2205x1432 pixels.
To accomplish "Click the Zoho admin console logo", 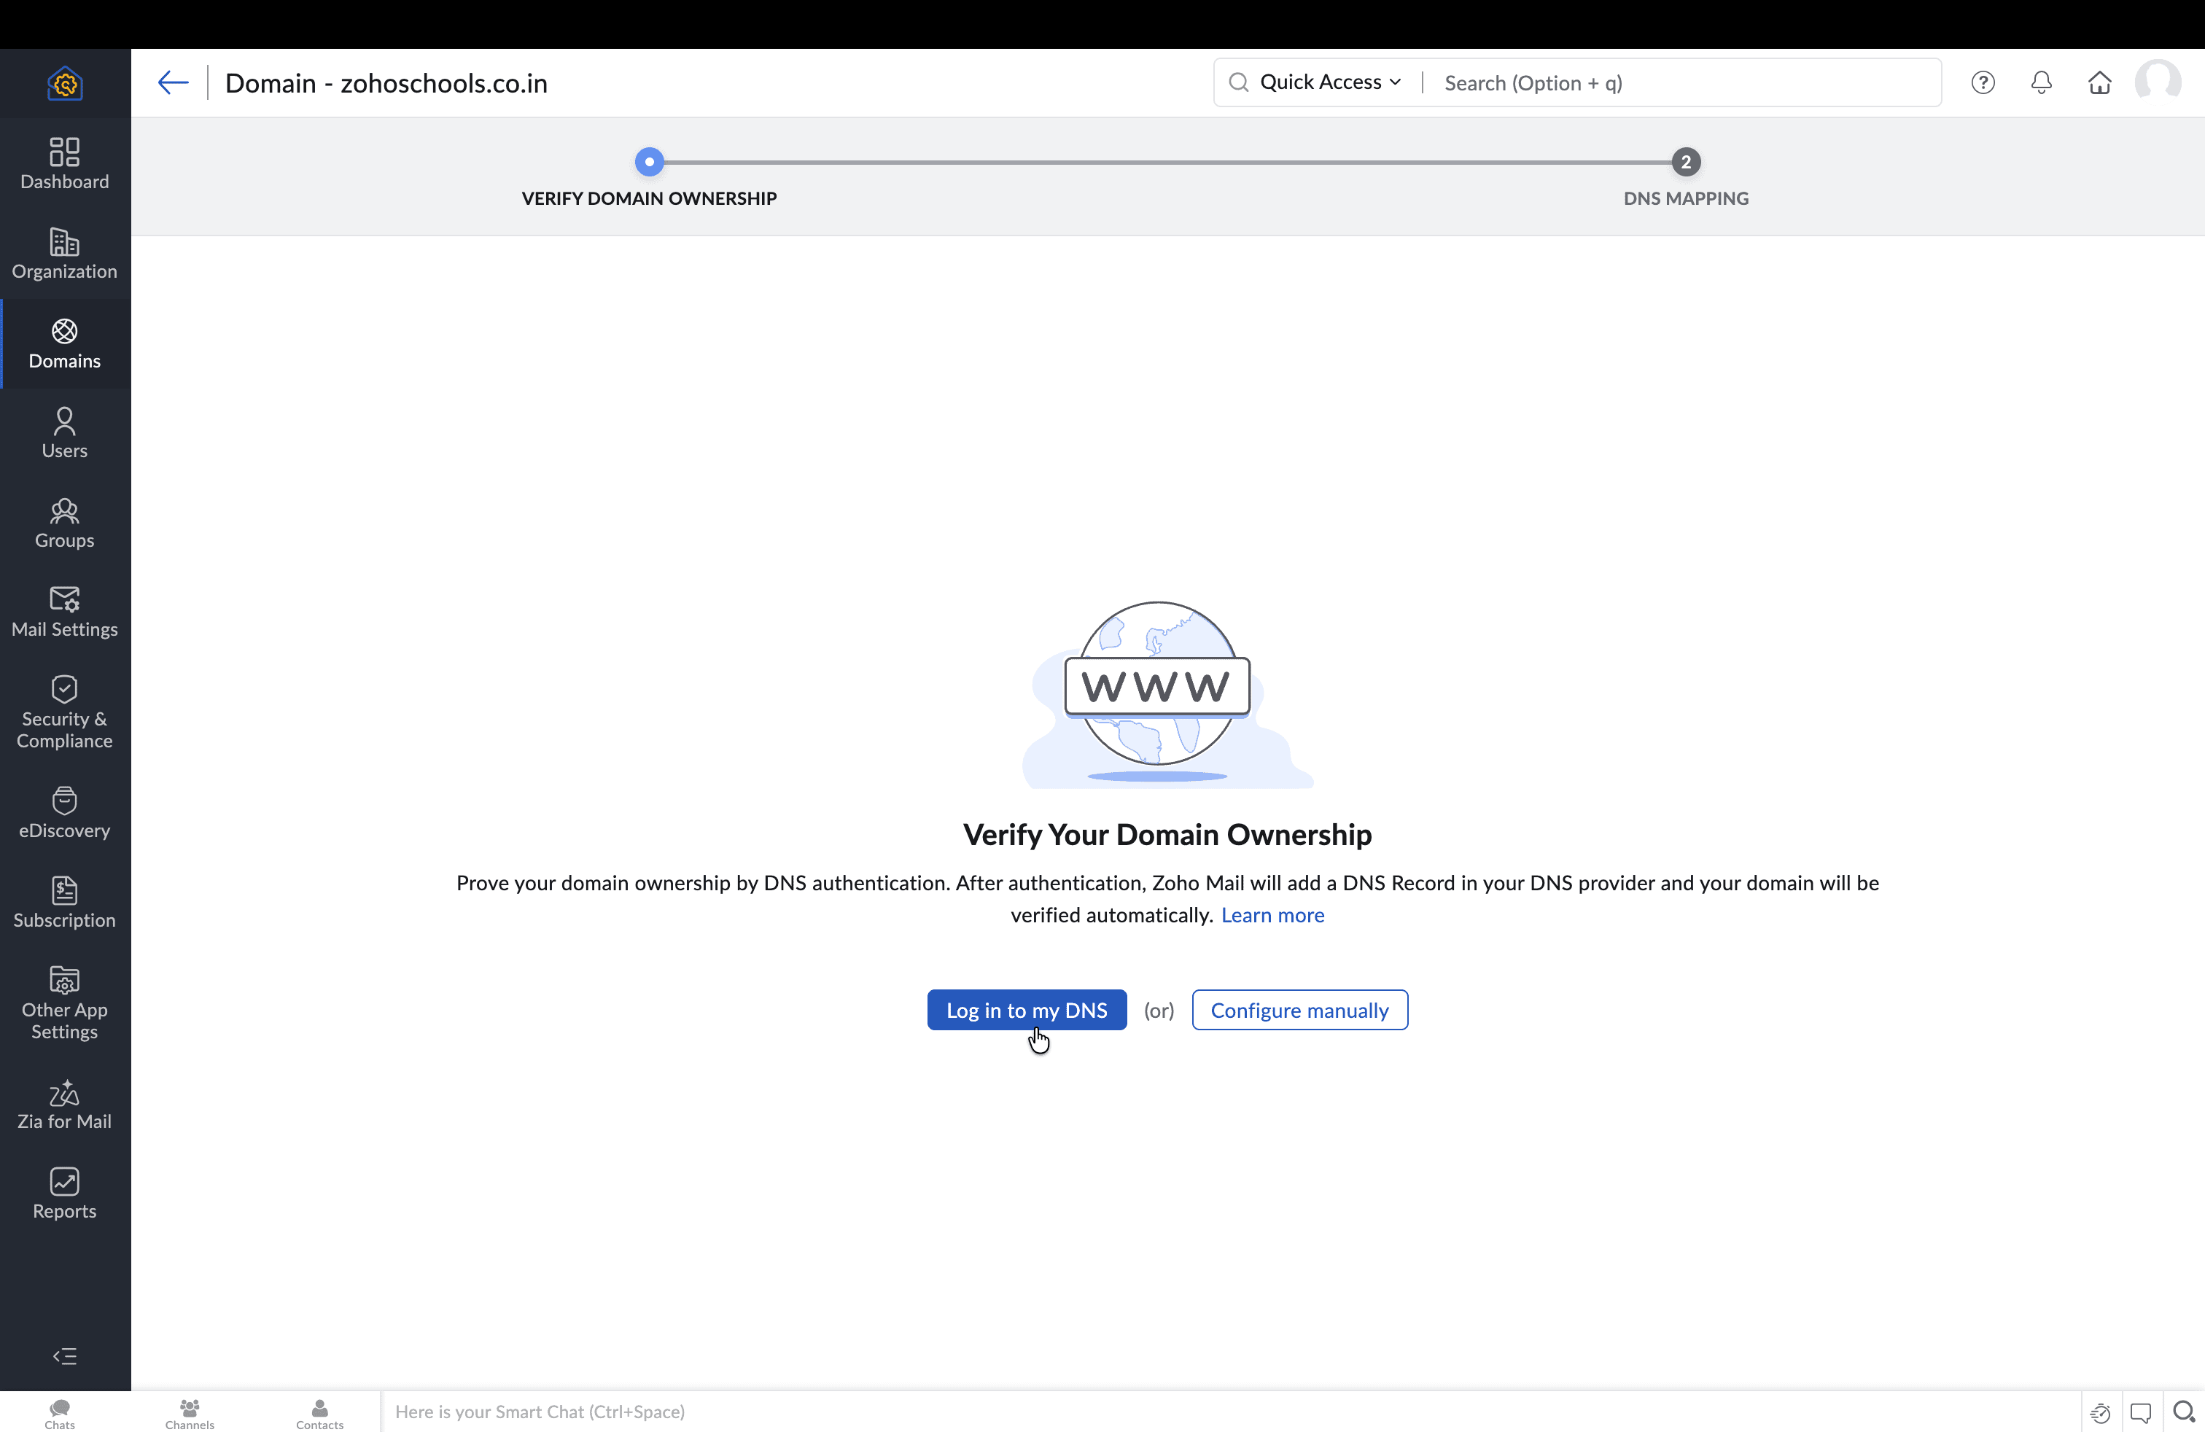I will pos(65,83).
